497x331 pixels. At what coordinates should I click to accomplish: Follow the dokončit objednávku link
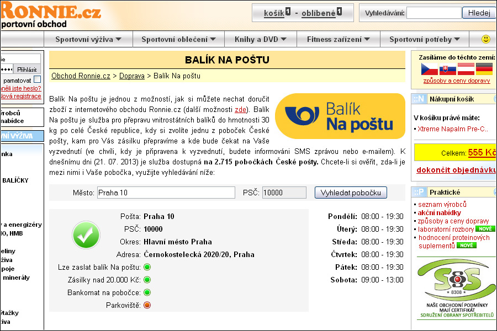point(457,170)
